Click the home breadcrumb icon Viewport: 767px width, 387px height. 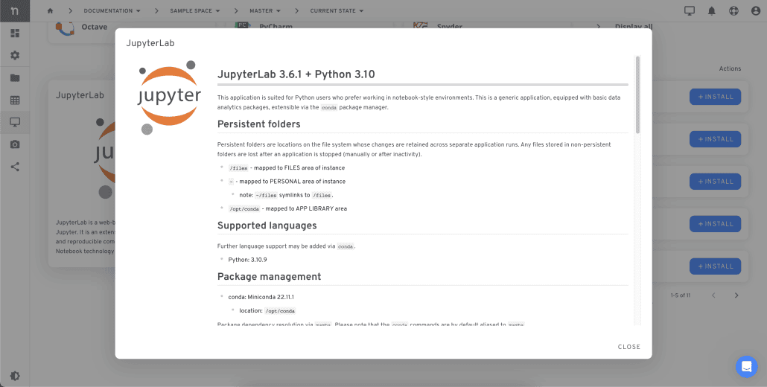coord(50,10)
